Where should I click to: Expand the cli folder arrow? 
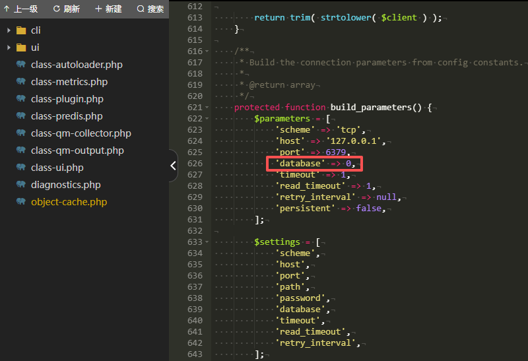point(8,30)
